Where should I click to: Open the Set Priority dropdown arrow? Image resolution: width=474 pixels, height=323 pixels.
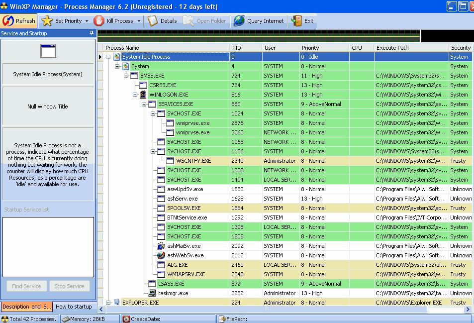pos(87,21)
